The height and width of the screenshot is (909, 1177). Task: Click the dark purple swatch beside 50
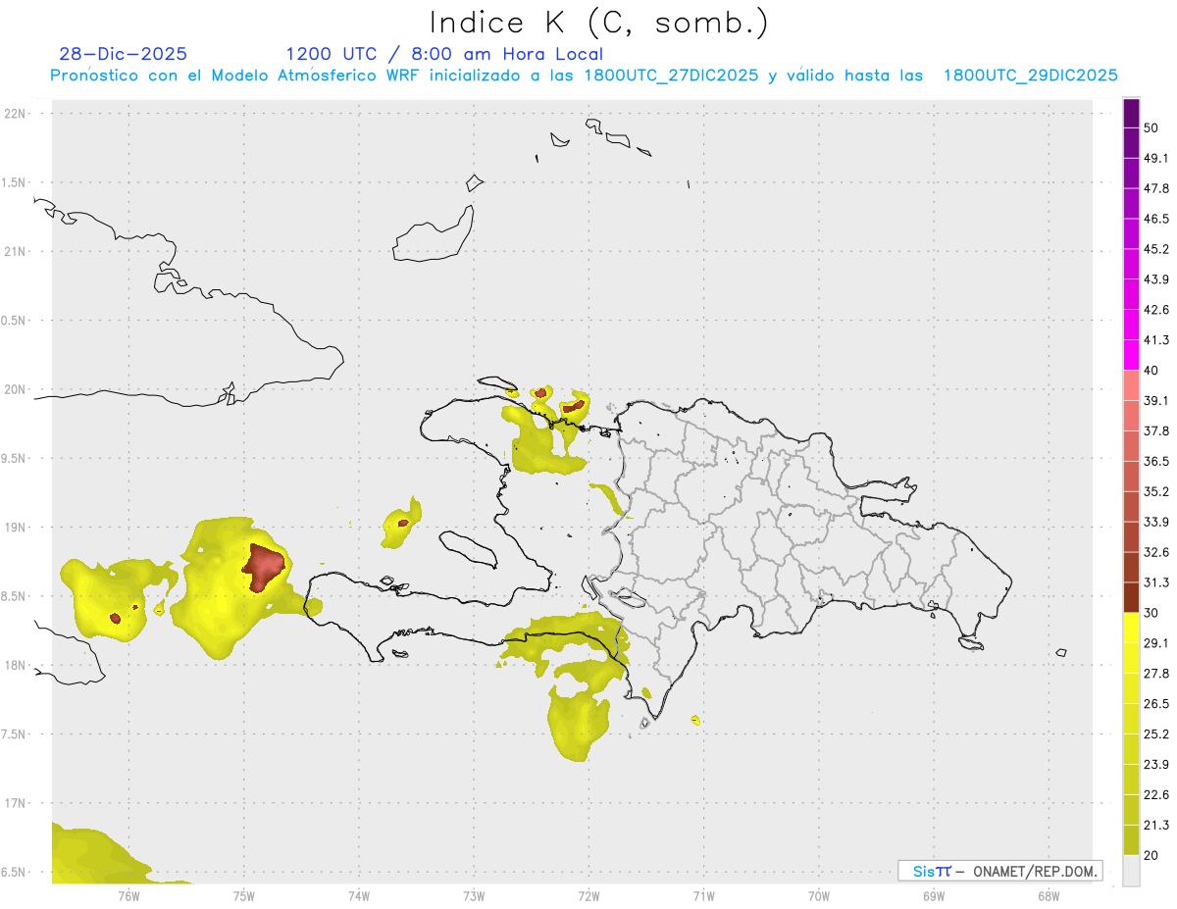pos(1131,115)
